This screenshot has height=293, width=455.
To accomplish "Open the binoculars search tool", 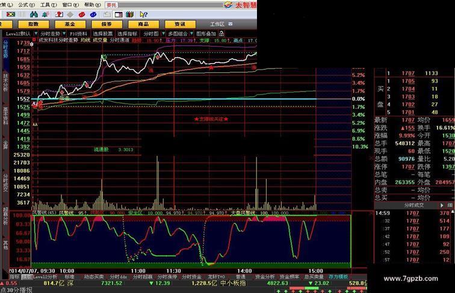I will coord(34,14).
